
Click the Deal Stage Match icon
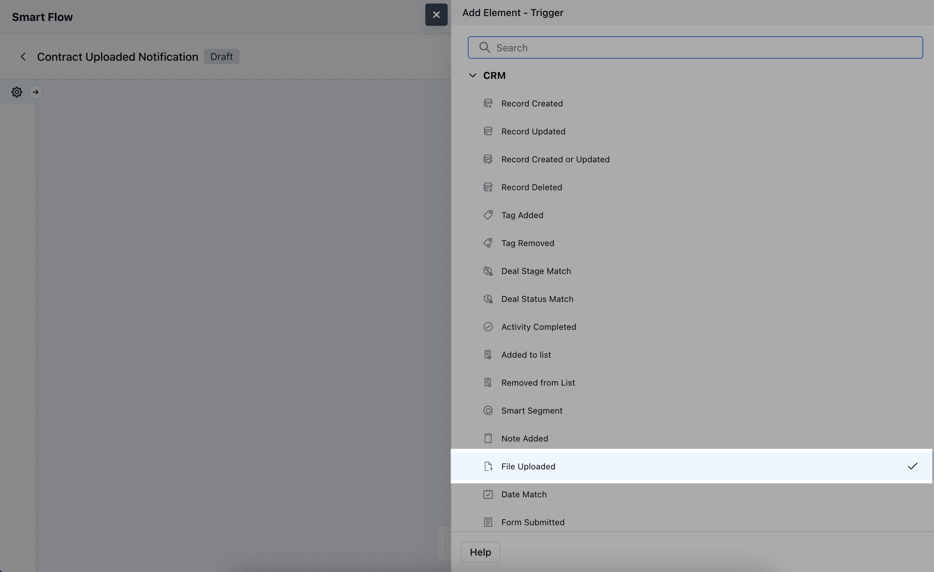488,271
